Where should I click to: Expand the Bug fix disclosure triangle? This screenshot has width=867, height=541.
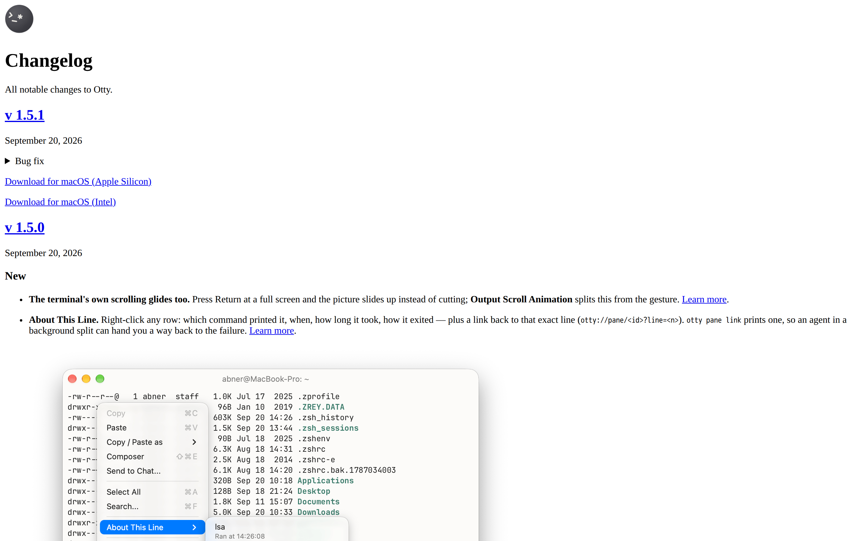point(8,161)
